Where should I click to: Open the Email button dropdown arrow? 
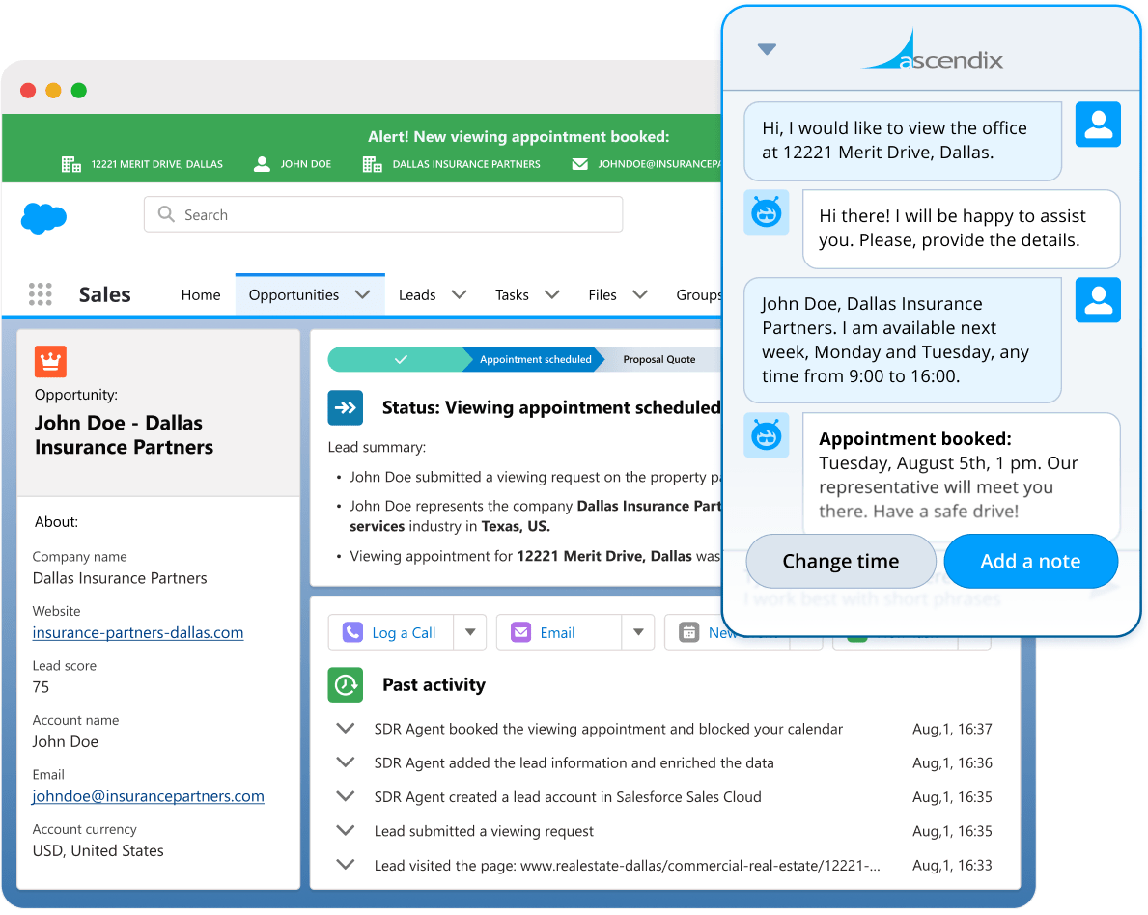(638, 632)
